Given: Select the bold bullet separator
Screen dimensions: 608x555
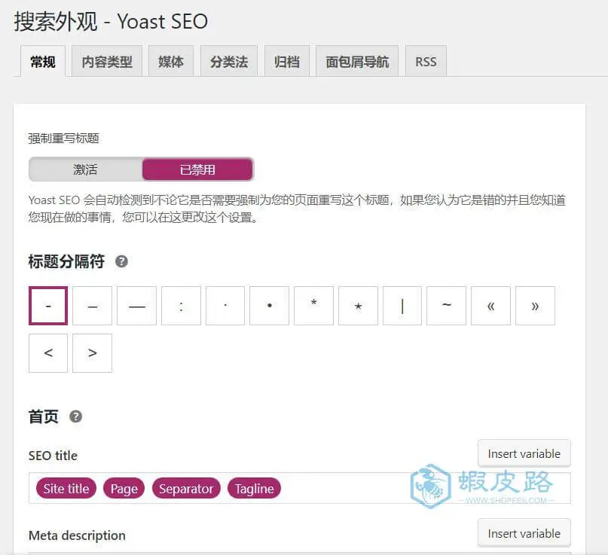Looking at the screenshot, I should (x=270, y=306).
